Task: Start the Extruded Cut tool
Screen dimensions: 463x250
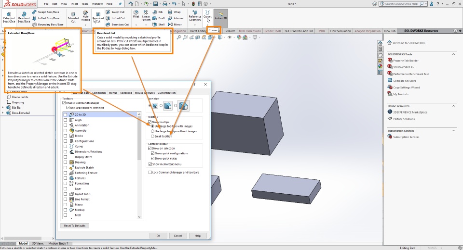Action: pos(73,17)
